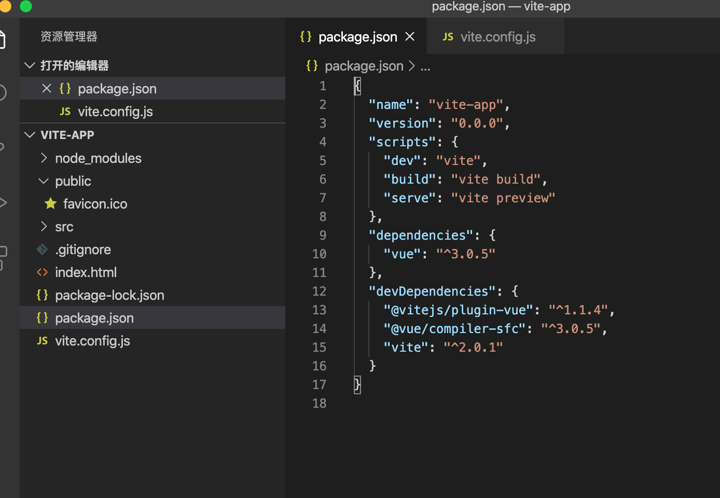This screenshot has width=720, height=498.
Task: Click the "dependencies" key on line 9
Action: 421,236
